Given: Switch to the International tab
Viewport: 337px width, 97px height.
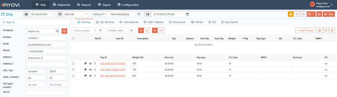Looking at the screenshot, I should tap(129, 22).
